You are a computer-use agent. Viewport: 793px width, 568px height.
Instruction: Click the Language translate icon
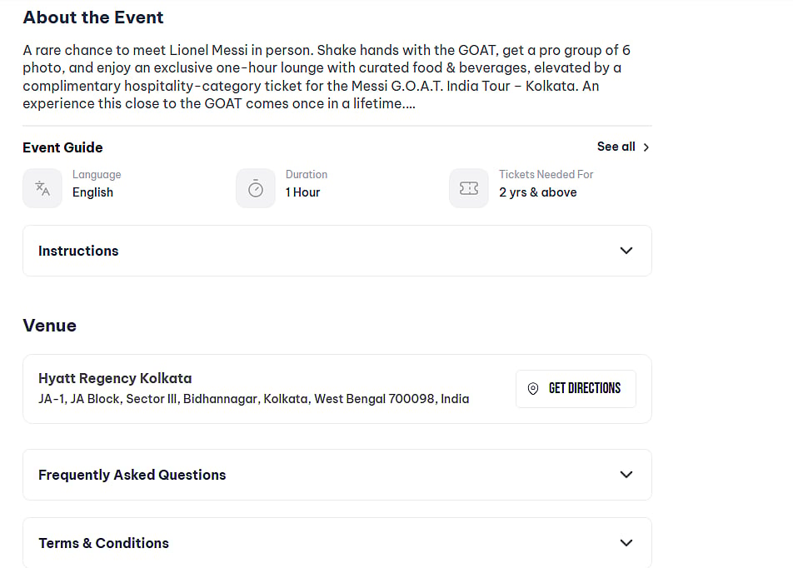pos(42,188)
